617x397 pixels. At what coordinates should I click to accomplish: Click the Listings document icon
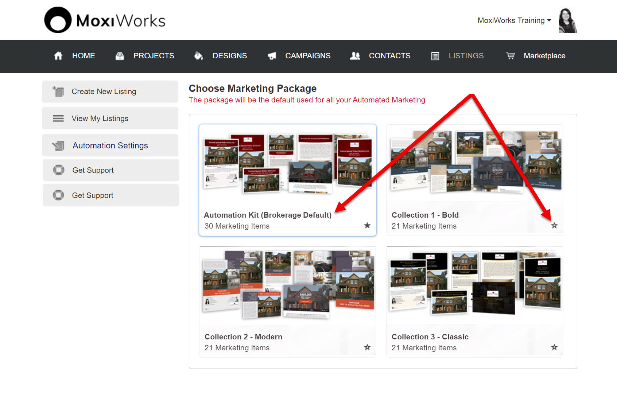tap(435, 56)
